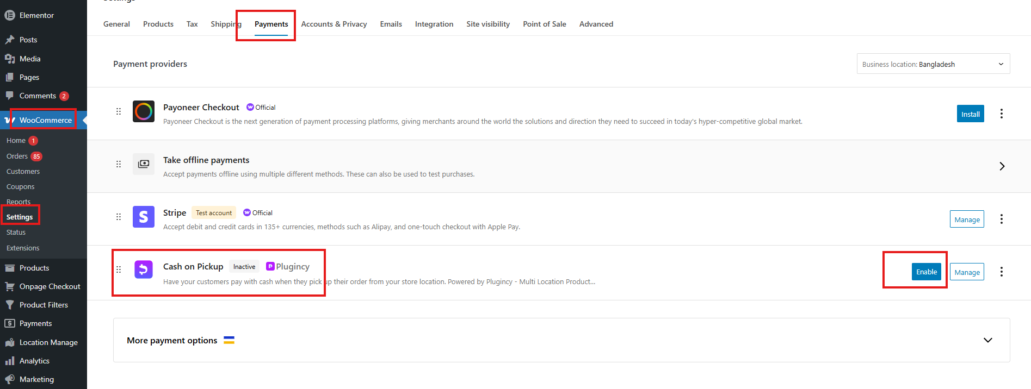The width and height of the screenshot is (1031, 389).
Task: Grab the drag handle beside Payoneer Checkout
Action: pos(119,111)
